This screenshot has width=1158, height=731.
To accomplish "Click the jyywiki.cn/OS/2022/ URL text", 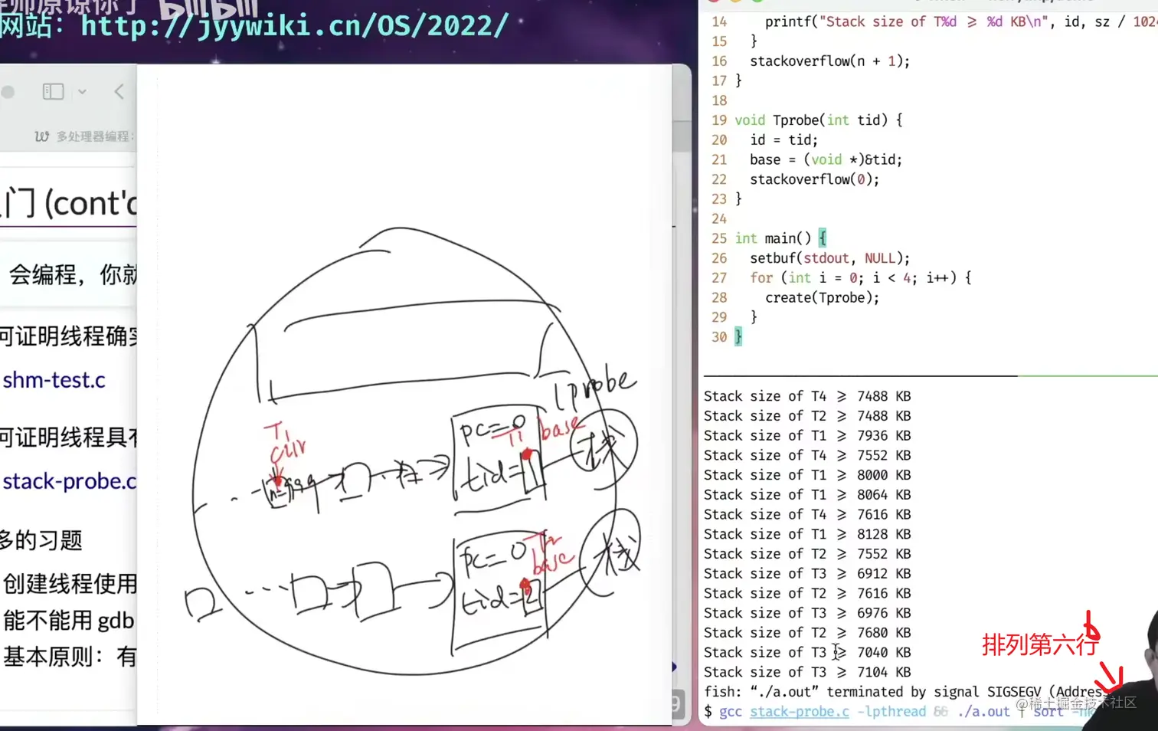I will pyautogui.click(x=295, y=25).
